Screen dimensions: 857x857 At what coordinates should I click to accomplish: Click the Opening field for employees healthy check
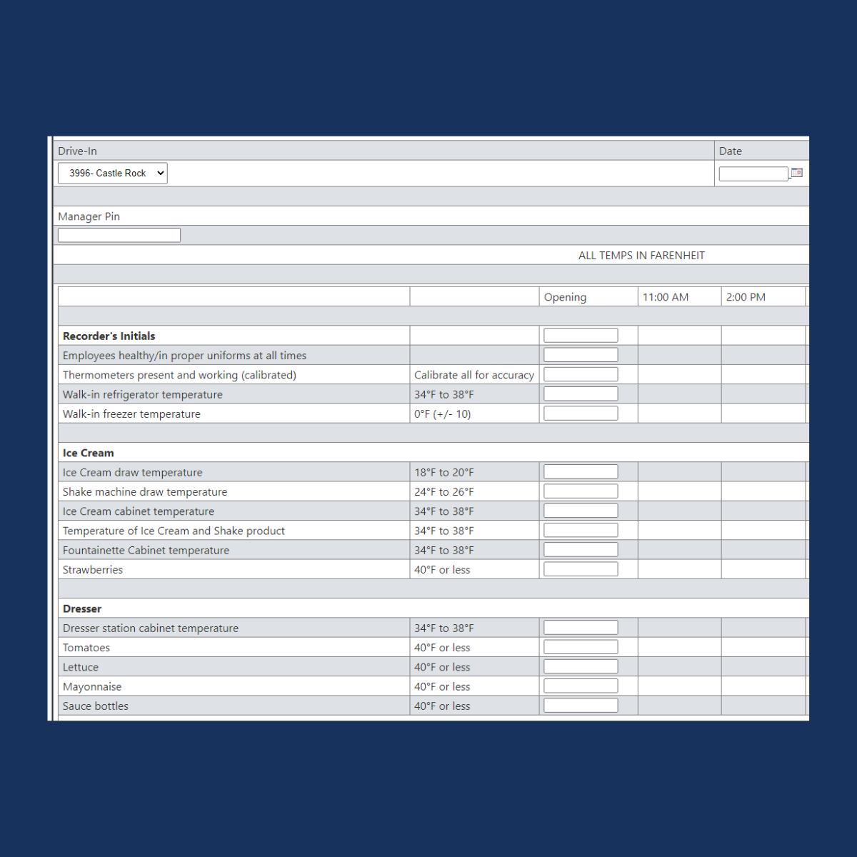[x=580, y=354]
